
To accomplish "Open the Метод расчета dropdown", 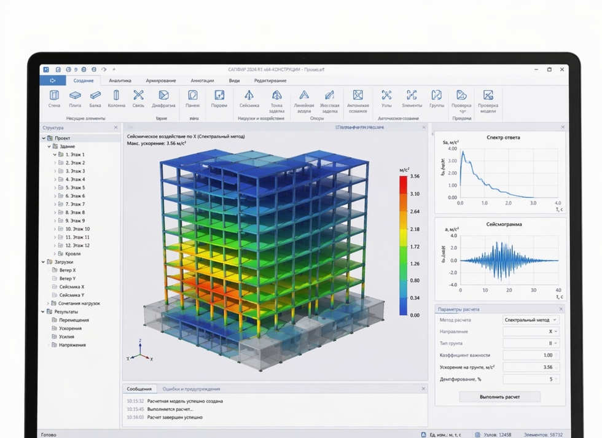I will (x=530, y=320).
